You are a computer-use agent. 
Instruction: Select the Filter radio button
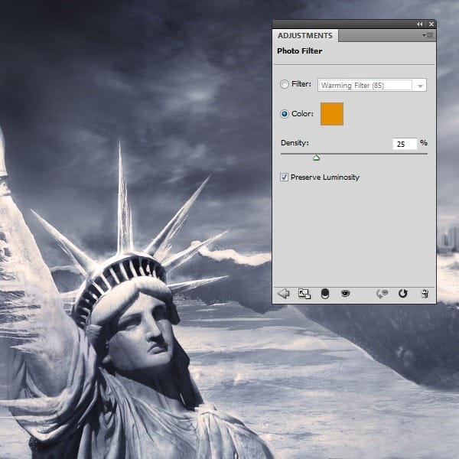click(285, 85)
